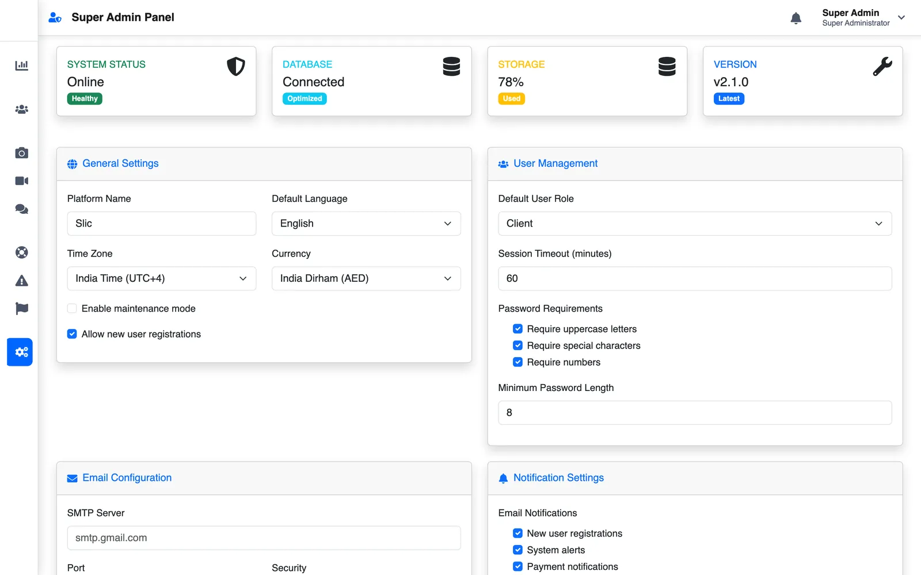921x575 pixels.
Task: Click the Used storage badge
Action: pyautogui.click(x=511, y=99)
